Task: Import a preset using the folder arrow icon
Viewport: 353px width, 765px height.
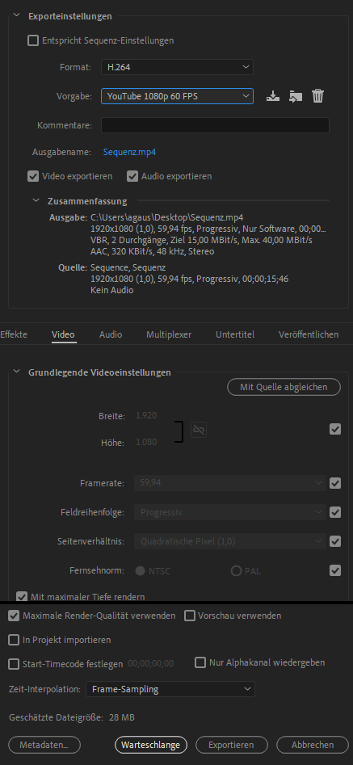Action: [296, 96]
